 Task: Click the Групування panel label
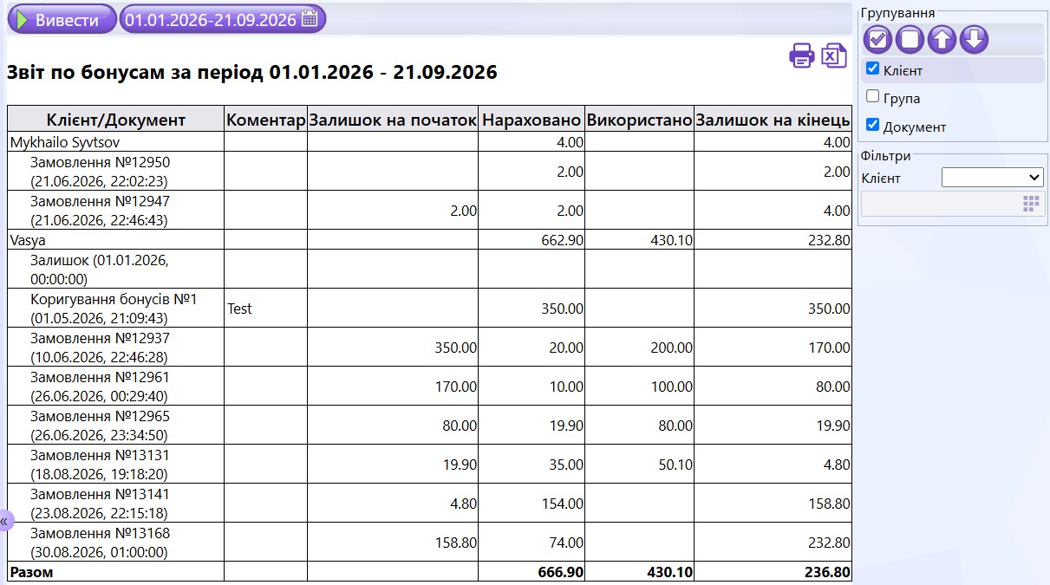click(x=897, y=12)
